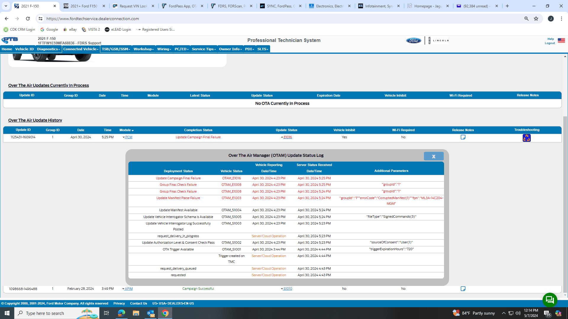Close the OTAM Update Status Log

pyautogui.click(x=433, y=156)
